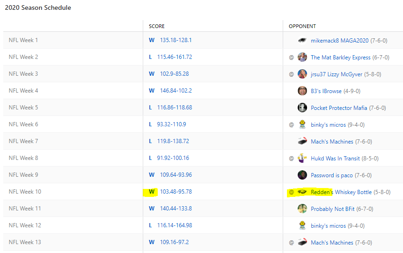This screenshot has width=403, height=253.
Task: Open the Week 1 score 135.18-128.1
Action: pyautogui.click(x=176, y=40)
